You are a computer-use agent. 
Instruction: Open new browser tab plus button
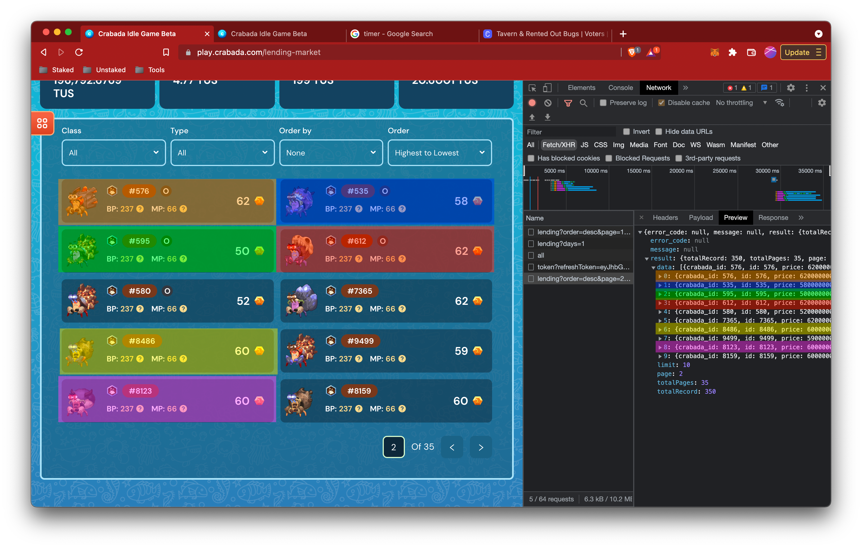pyautogui.click(x=623, y=34)
